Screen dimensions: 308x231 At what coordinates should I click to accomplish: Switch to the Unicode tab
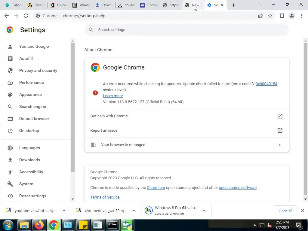tap(59, 5)
